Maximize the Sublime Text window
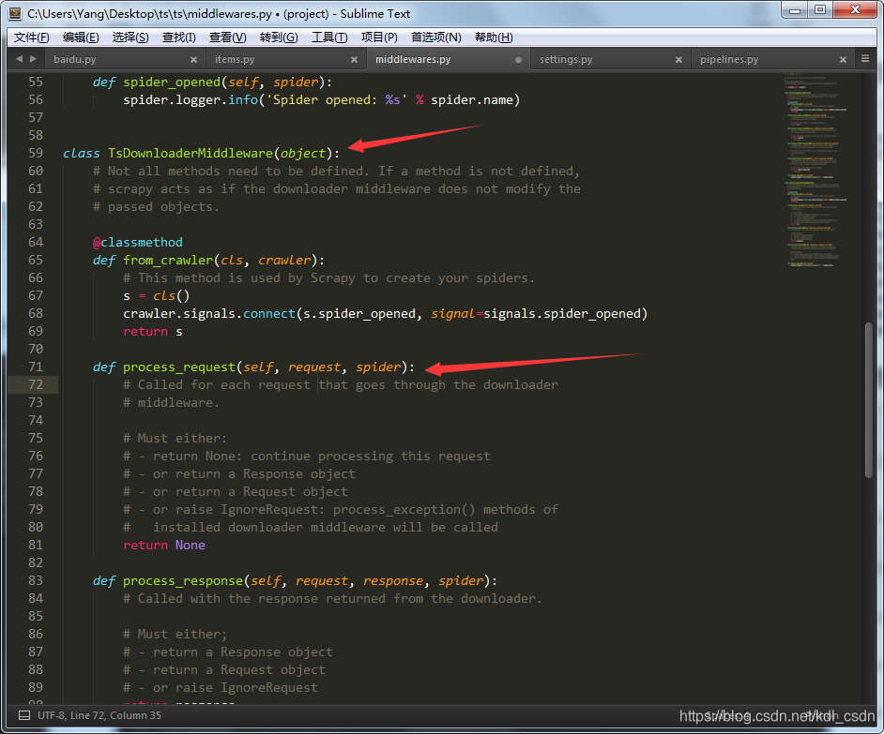Screen dimensions: 884x734 [820, 9]
